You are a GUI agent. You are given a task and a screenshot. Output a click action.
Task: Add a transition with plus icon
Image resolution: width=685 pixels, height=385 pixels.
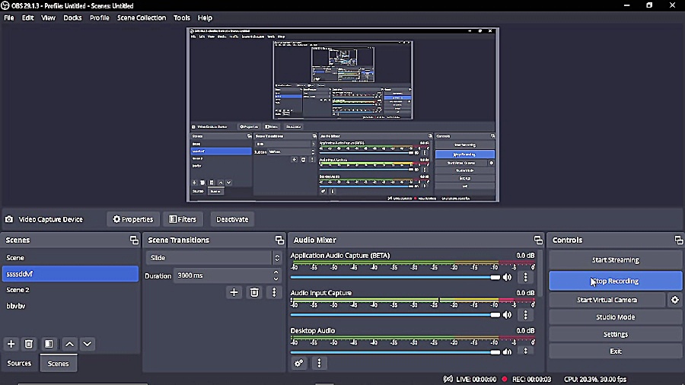tap(234, 292)
